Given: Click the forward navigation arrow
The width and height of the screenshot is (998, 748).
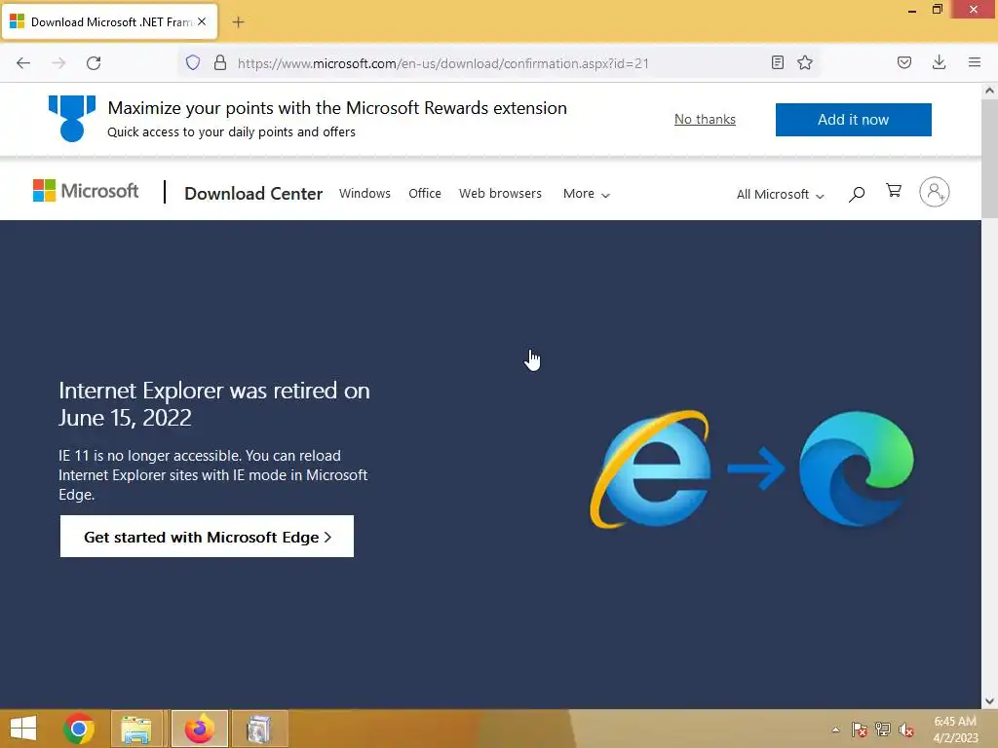Looking at the screenshot, I should click(x=58, y=63).
